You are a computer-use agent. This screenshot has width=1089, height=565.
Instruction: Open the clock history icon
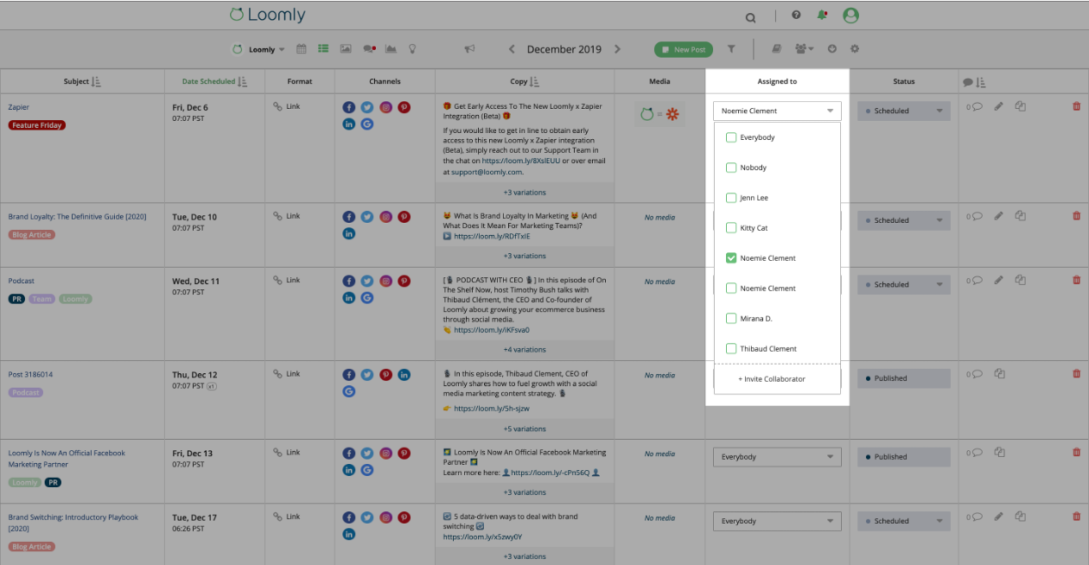click(832, 49)
